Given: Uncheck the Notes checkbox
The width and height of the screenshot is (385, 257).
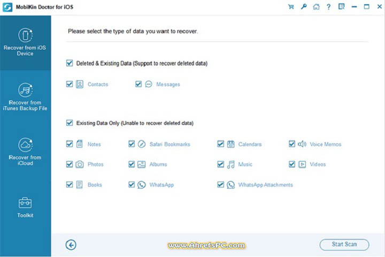Looking at the screenshot, I should pyautogui.click(x=70, y=144).
